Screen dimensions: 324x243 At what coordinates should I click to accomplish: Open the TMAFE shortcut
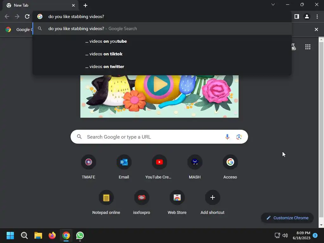(89, 167)
